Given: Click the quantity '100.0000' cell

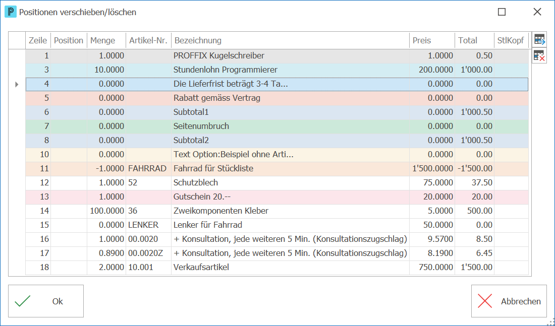Looking at the screenshot, I should point(106,212).
